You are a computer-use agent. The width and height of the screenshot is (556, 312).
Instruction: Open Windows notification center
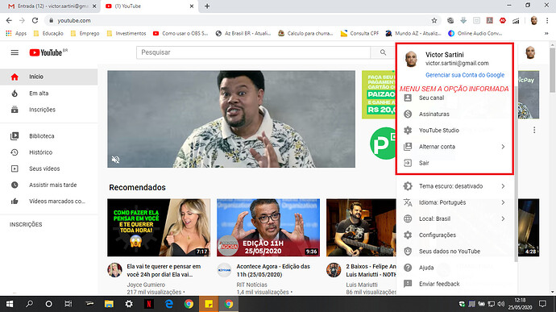[x=542, y=304]
